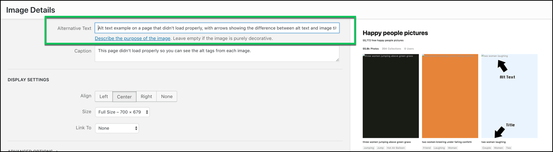Screen dimensions: 553x152
Task: Open the Describe the purpose of the image link
Action: (x=132, y=38)
